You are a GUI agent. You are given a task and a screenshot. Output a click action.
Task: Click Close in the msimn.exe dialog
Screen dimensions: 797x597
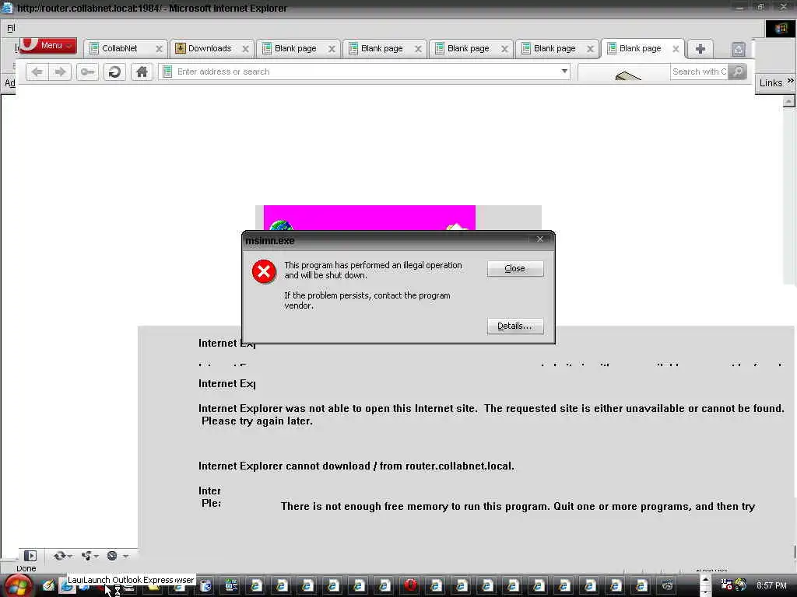[x=515, y=268]
